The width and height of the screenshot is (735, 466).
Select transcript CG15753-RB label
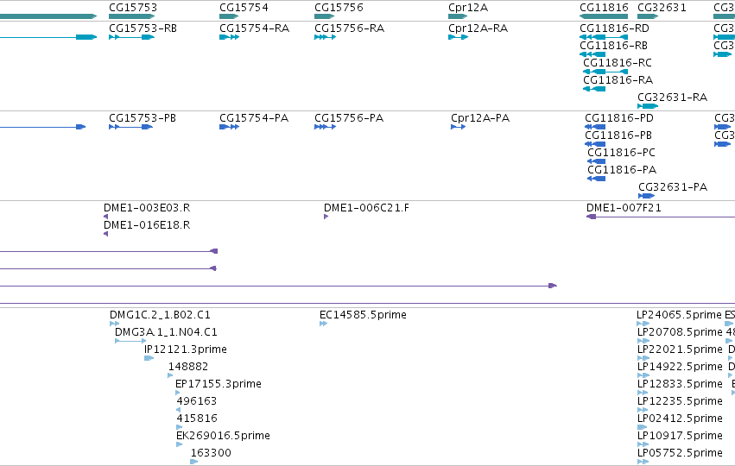coord(143,28)
